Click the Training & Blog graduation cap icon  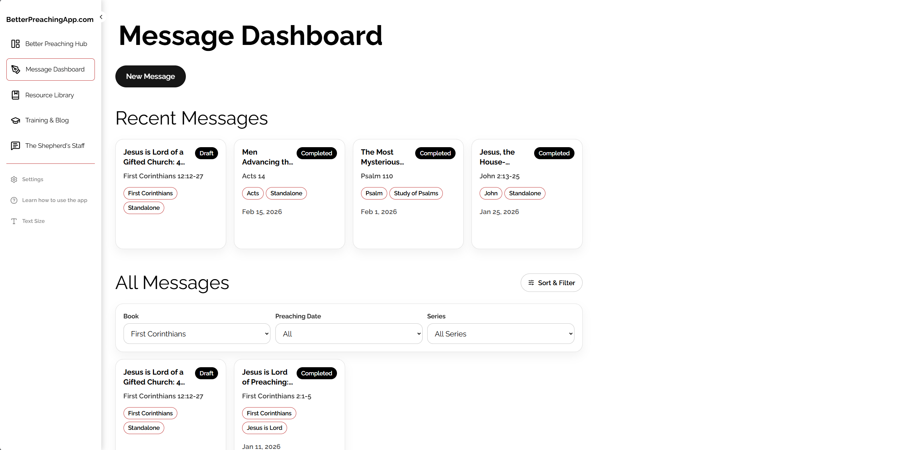click(15, 120)
